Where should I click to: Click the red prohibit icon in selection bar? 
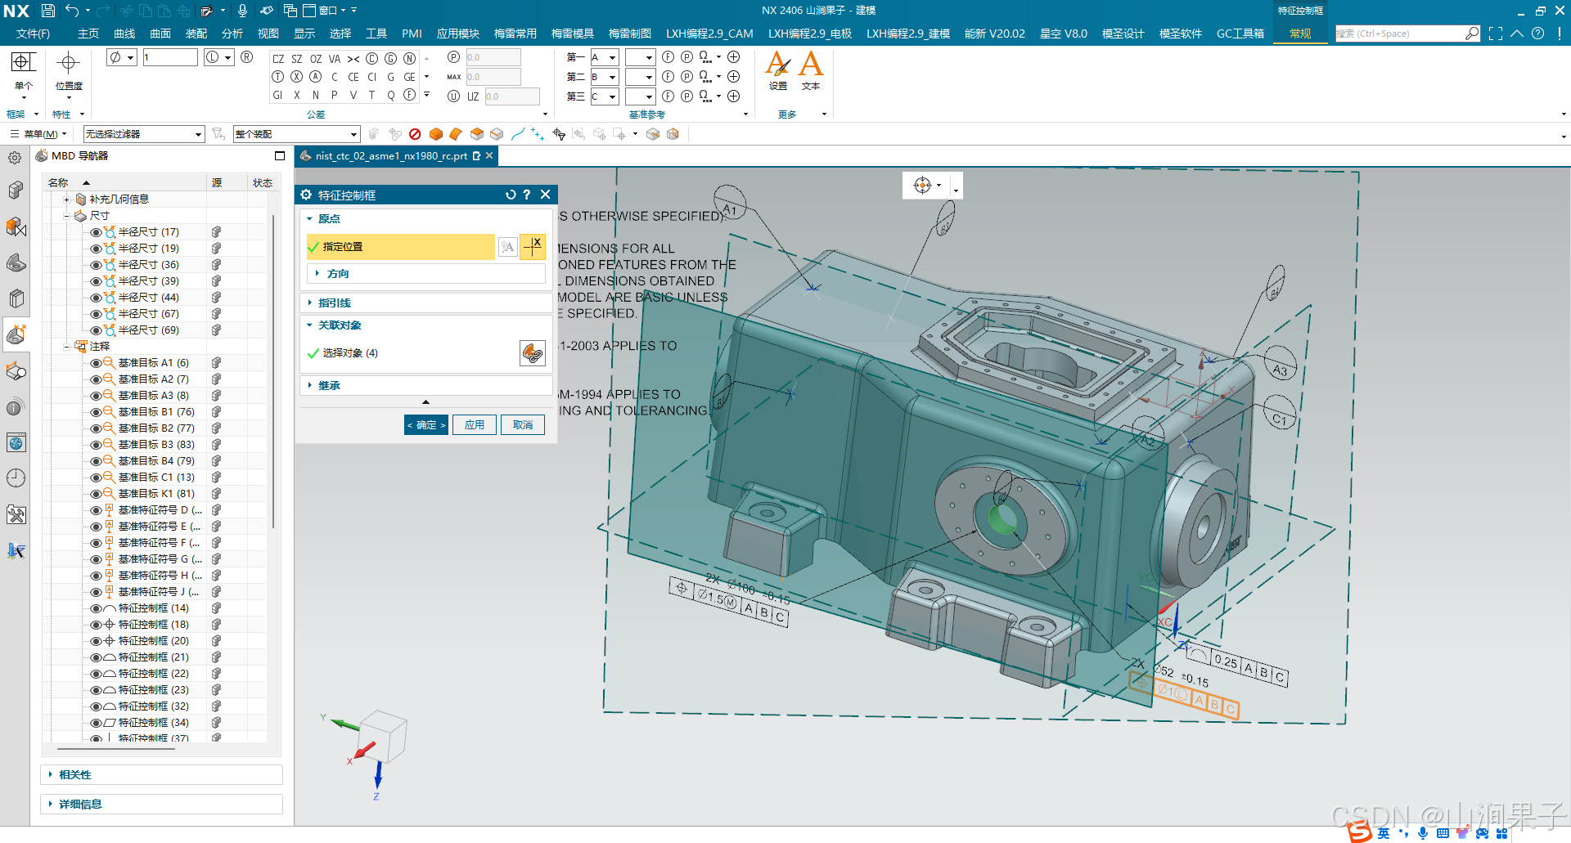[415, 134]
